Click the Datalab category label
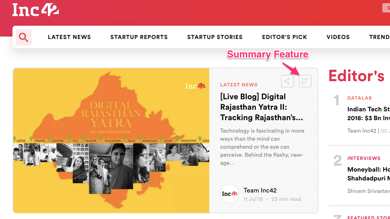 coord(359,98)
